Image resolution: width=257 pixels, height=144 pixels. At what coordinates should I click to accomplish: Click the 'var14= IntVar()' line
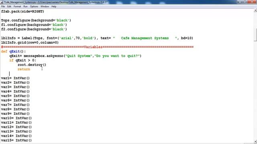[16, 136]
